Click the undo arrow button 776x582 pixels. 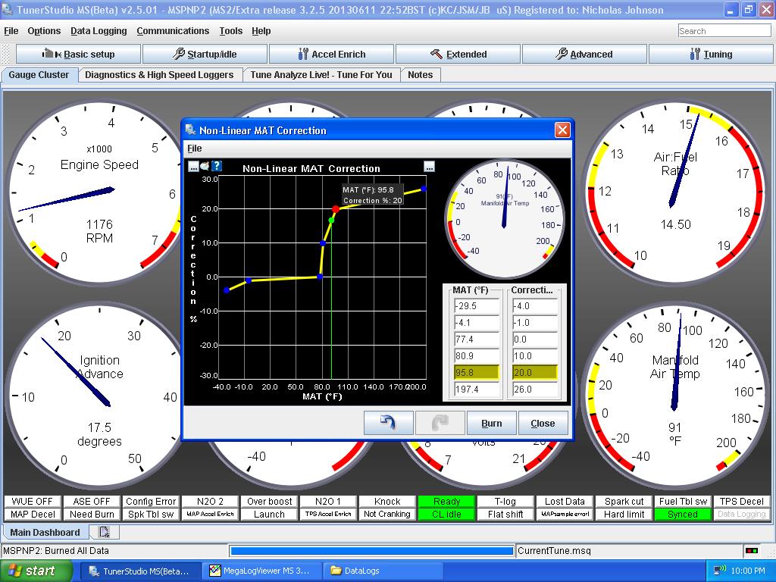389,423
